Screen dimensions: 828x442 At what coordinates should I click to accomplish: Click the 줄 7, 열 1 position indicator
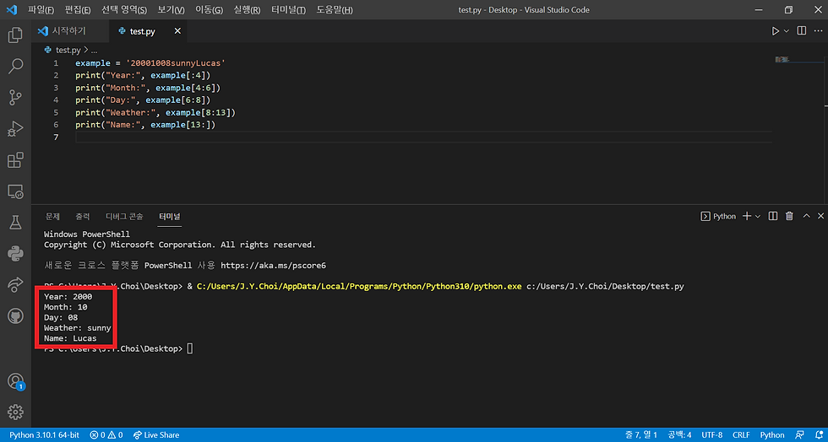[x=641, y=435]
